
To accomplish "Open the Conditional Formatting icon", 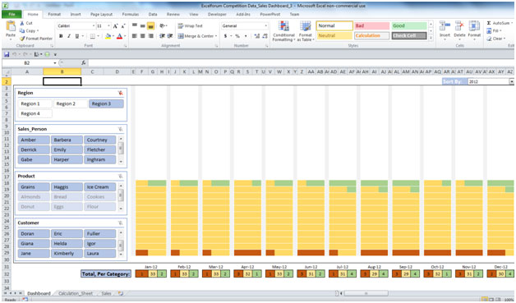I will click(283, 26).
